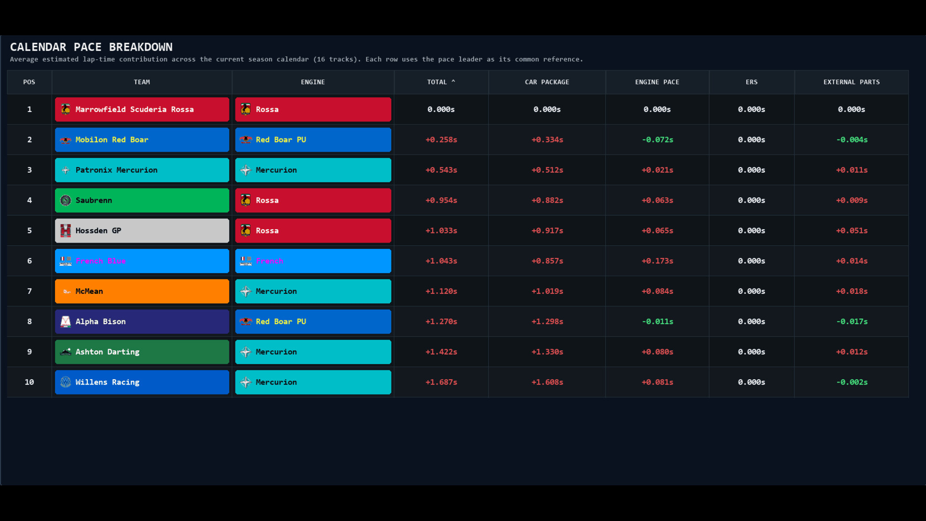Click Mercurion engine logo in row 3
Image resolution: width=926 pixels, height=521 pixels.
pyautogui.click(x=246, y=170)
